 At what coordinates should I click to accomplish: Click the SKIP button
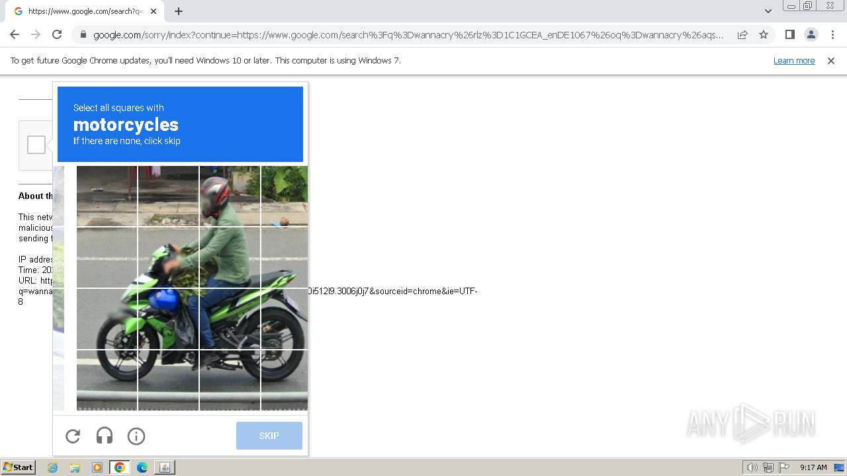point(269,436)
